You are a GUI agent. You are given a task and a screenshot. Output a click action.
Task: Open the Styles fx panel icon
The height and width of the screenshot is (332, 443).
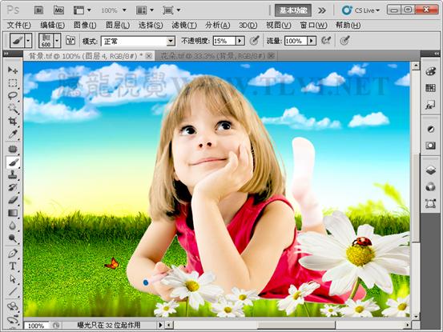tap(430, 106)
